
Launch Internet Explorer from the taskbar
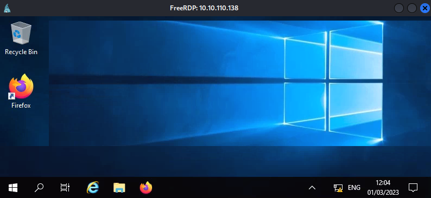93,188
